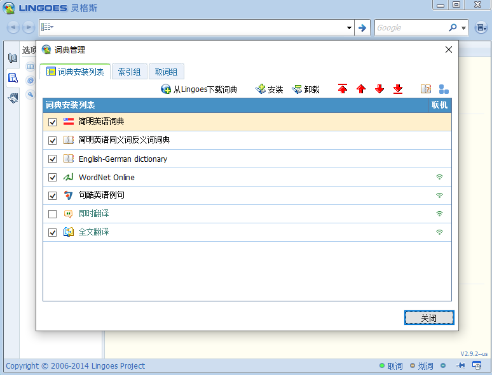Click 从Lingoes下载词典 download button
This screenshot has height=375, width=492.
tap(199, 89)
